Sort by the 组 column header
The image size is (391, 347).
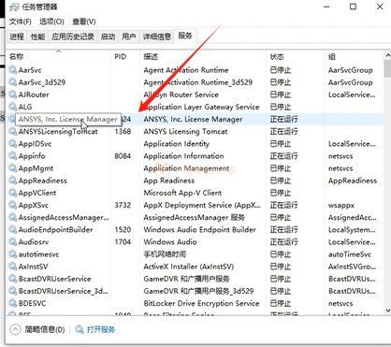tap(354, 56)
